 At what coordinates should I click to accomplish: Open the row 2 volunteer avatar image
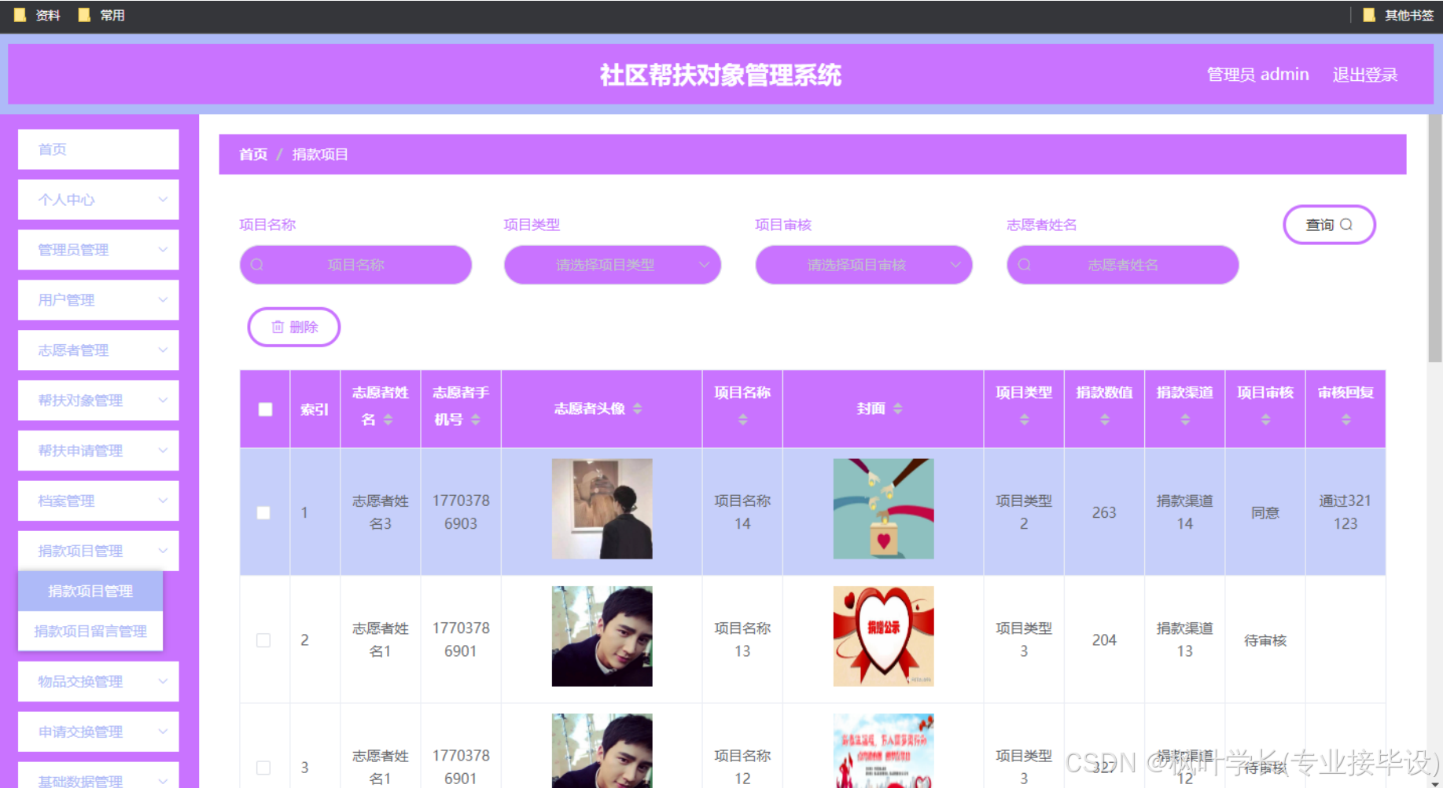[x=602, y=636]
